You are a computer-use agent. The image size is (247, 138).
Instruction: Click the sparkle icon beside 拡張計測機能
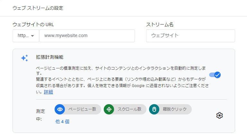tap(24, 58)
